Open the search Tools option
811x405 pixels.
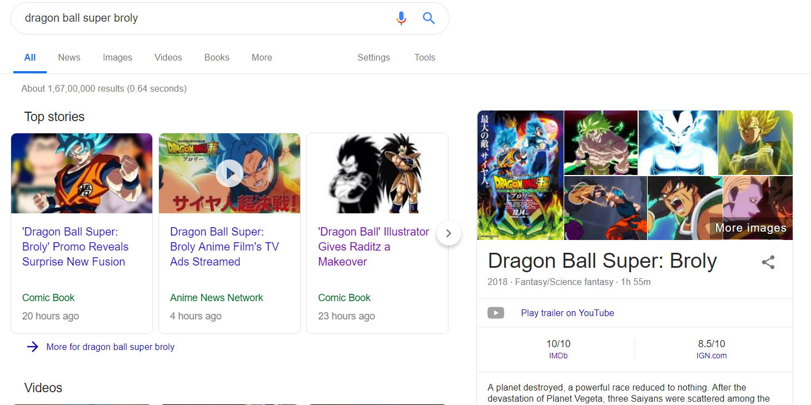[x=425, y=57]
